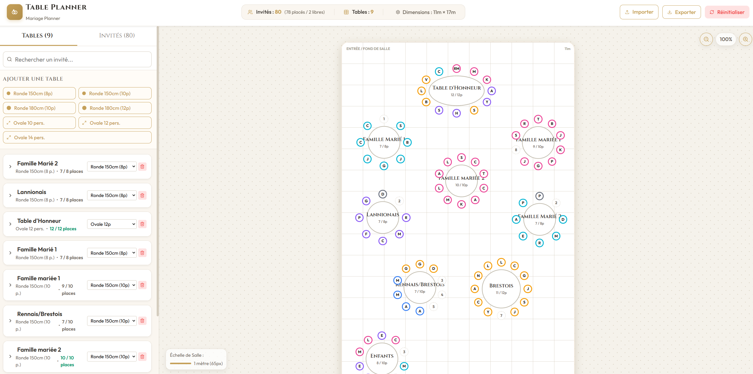The image size is (753, 374).
Task: Delete the Famille mariée 1 table
Action: pos(142,285)
